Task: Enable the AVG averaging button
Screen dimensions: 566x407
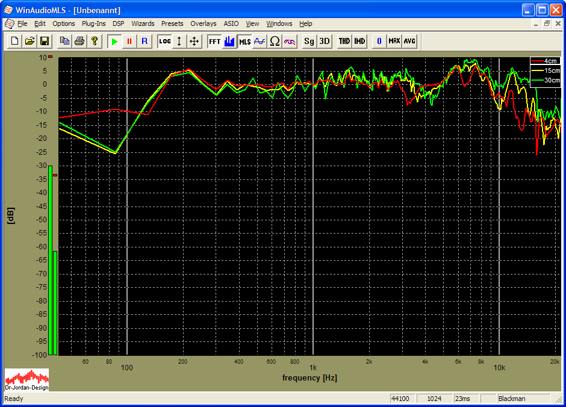Action: (x=409, y=41)
